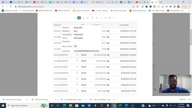
Task: Click the clickmagick.com address bar
Action: [x=73, y=7]
